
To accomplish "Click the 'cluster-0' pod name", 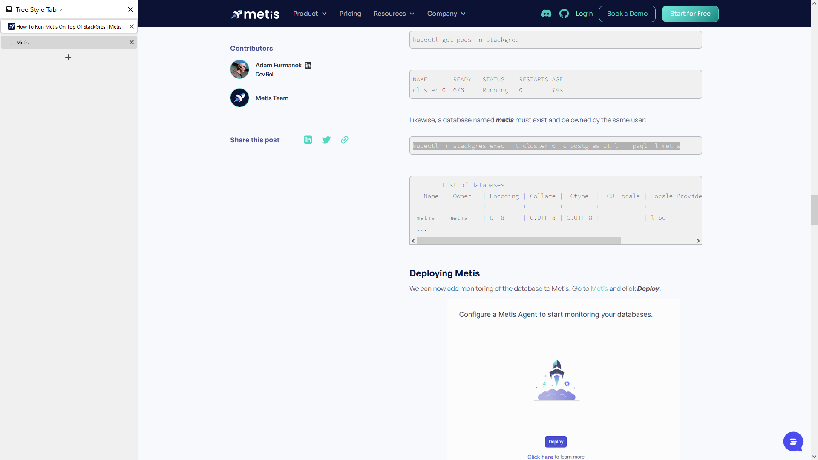I will (429, 90).
